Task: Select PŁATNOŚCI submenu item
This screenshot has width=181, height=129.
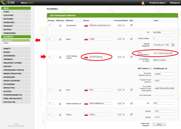Action: [x=16, y=40]
